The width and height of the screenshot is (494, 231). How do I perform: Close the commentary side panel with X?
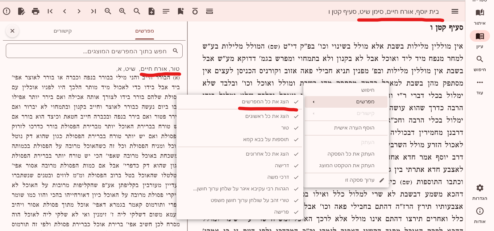click(12, 31)
